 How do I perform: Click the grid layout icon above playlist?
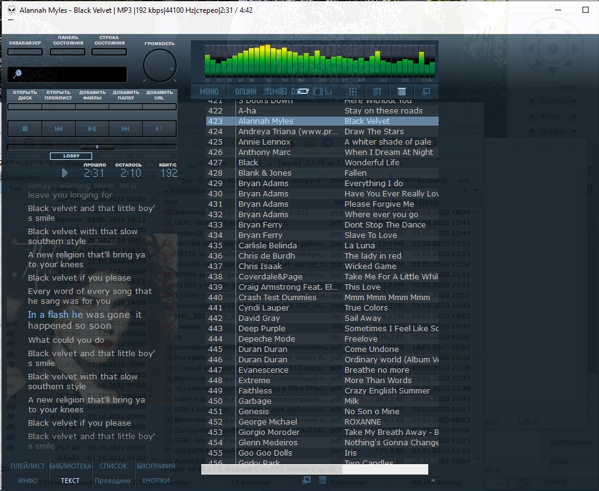tap(353, 91)
